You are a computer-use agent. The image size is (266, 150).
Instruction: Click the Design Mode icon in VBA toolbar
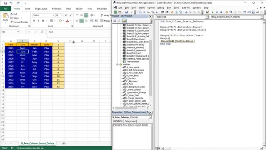click(x=207, y=12)
